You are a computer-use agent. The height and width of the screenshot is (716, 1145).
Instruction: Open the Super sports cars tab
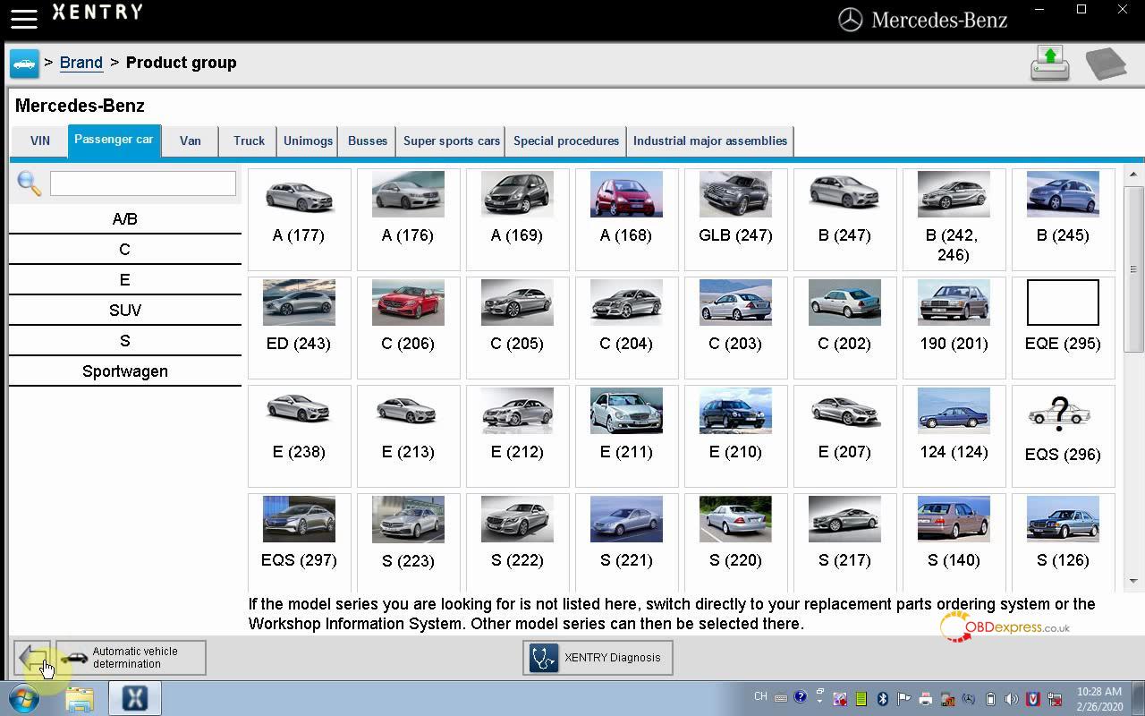(452, 141)
